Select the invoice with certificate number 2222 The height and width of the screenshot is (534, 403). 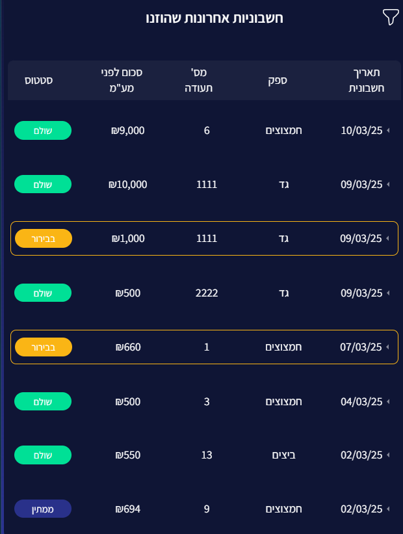207,293
